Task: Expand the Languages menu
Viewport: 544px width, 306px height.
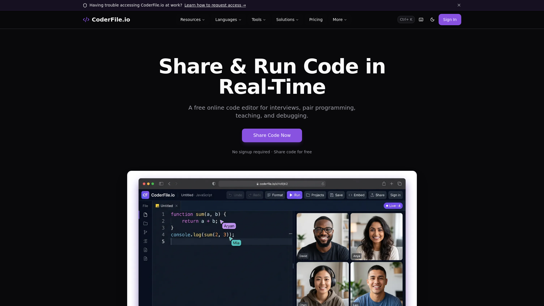Action: click(x=228, y=20)
